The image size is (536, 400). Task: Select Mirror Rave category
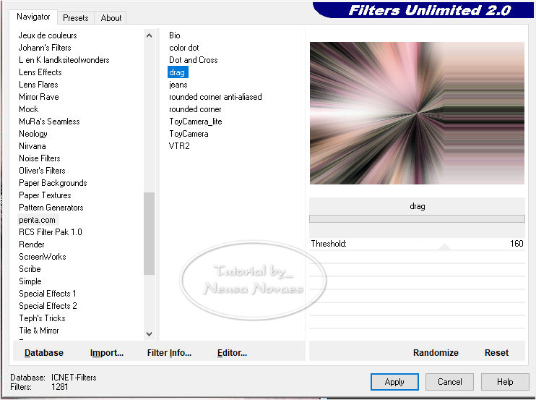[x=39, y=97]
